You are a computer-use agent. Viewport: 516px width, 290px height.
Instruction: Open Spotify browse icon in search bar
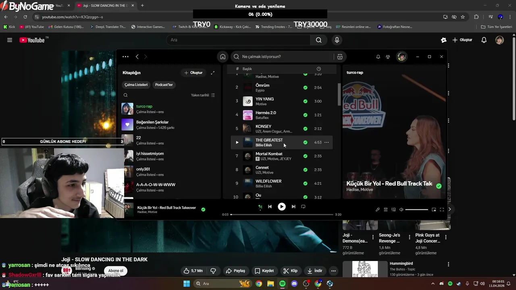(340, 57)
